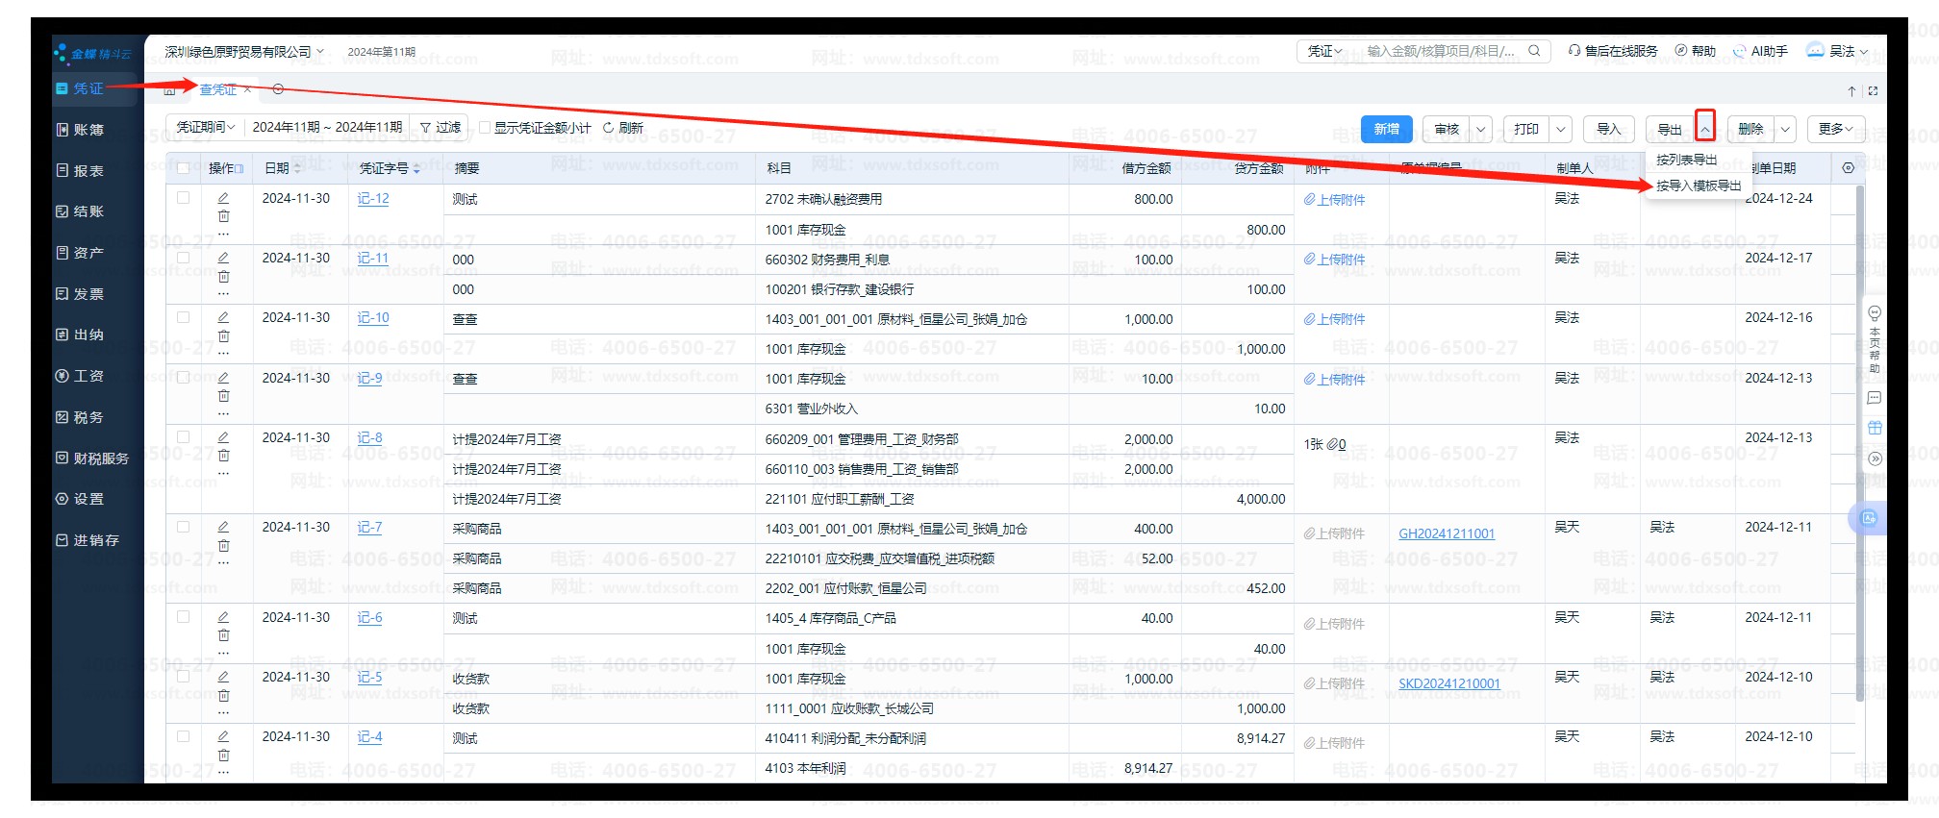Click the fullscreen expand icon at top right

click(1873, 91)
